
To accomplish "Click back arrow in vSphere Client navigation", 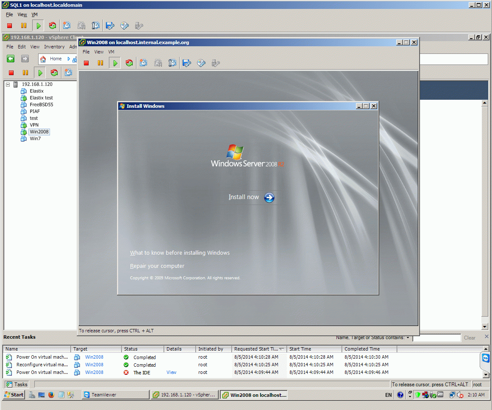I will pos(11,59).
